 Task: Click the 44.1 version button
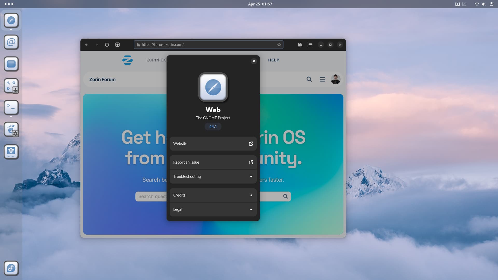[213, 127]
